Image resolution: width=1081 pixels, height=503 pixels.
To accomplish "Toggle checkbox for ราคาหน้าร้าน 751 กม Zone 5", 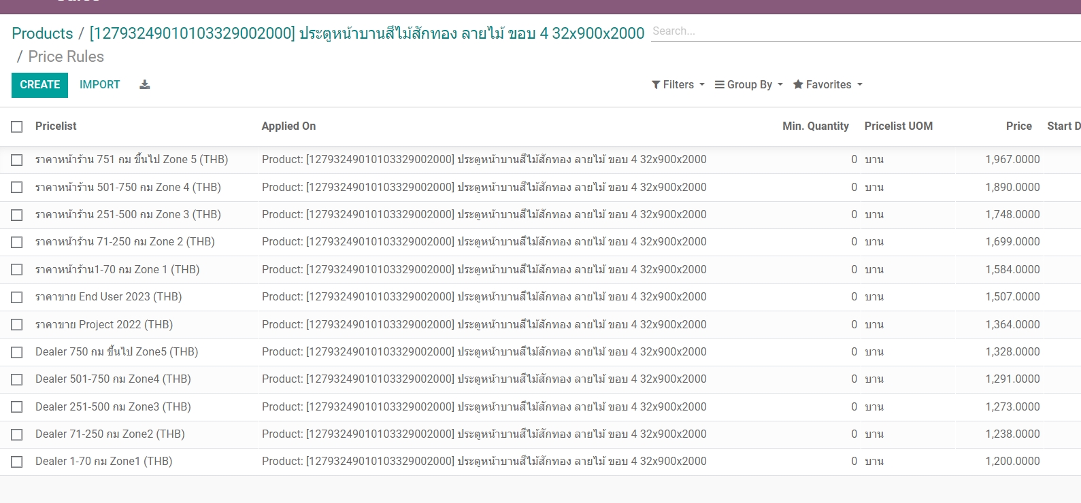I will [x=17, y=160].
